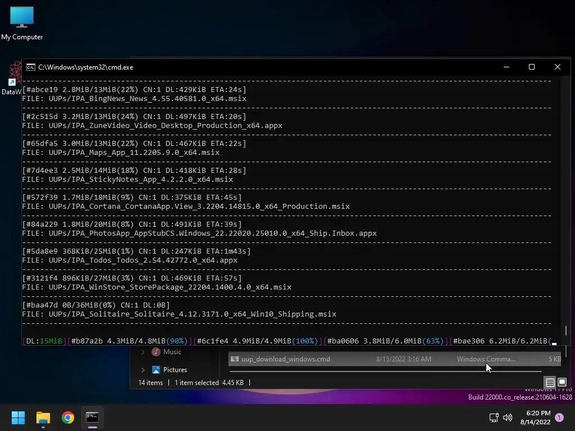Click the Todos_Todos file line in cmd
Image resolution: width=575 pixels, height=431 pixels.
click(x=130, y=260)
